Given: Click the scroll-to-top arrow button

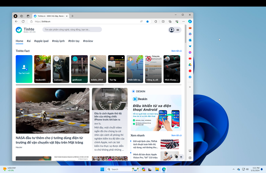Looking at the screenshot, I should [181, 157].
